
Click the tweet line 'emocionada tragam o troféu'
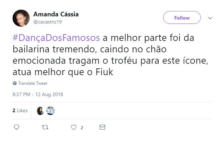click(110, 61)
